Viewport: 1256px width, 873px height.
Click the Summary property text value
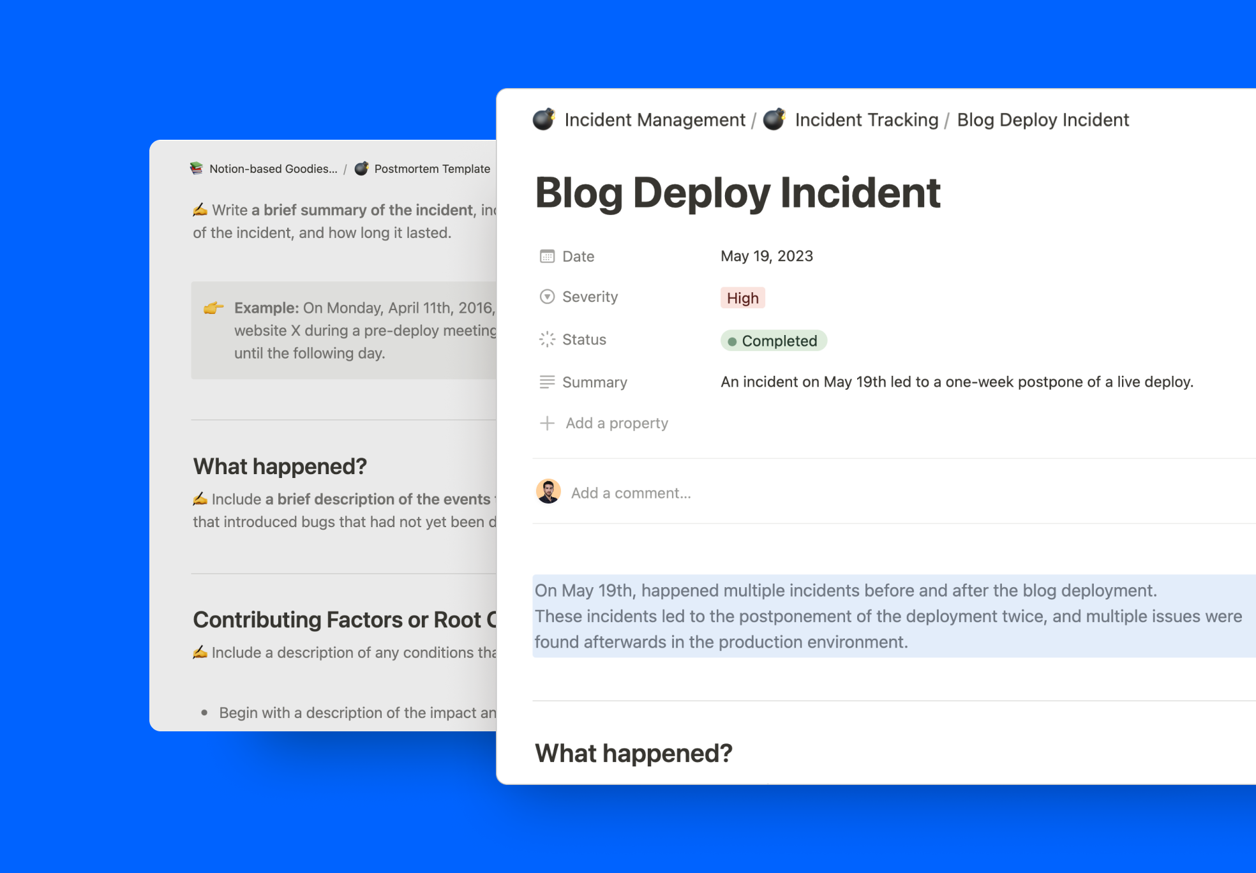tap(957, 382)
